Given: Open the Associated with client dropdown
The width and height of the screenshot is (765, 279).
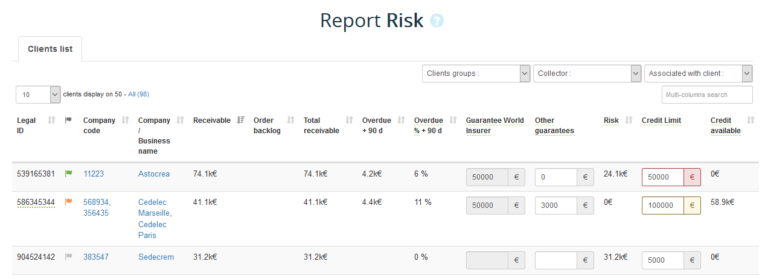Looking at the screenshot, I should (698, 74).
